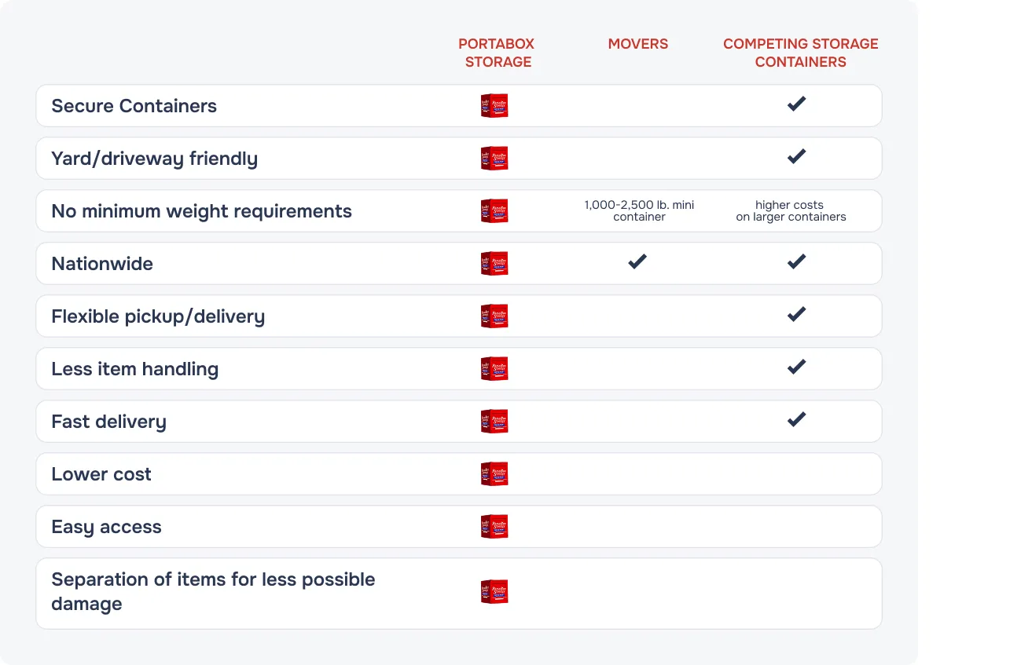Click PortaBox icon in Easy access row
This screenshot has width=1032, height=665.
(x=494, y=527)
